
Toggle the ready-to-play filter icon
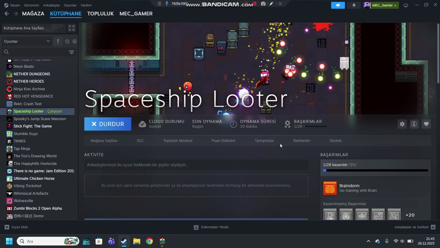pos(75,41)
